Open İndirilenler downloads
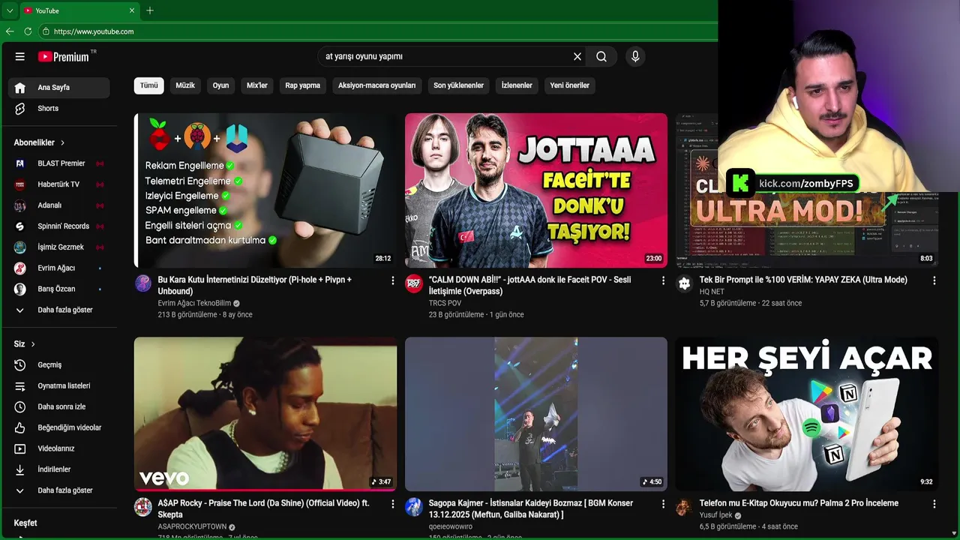 [58, 469]
